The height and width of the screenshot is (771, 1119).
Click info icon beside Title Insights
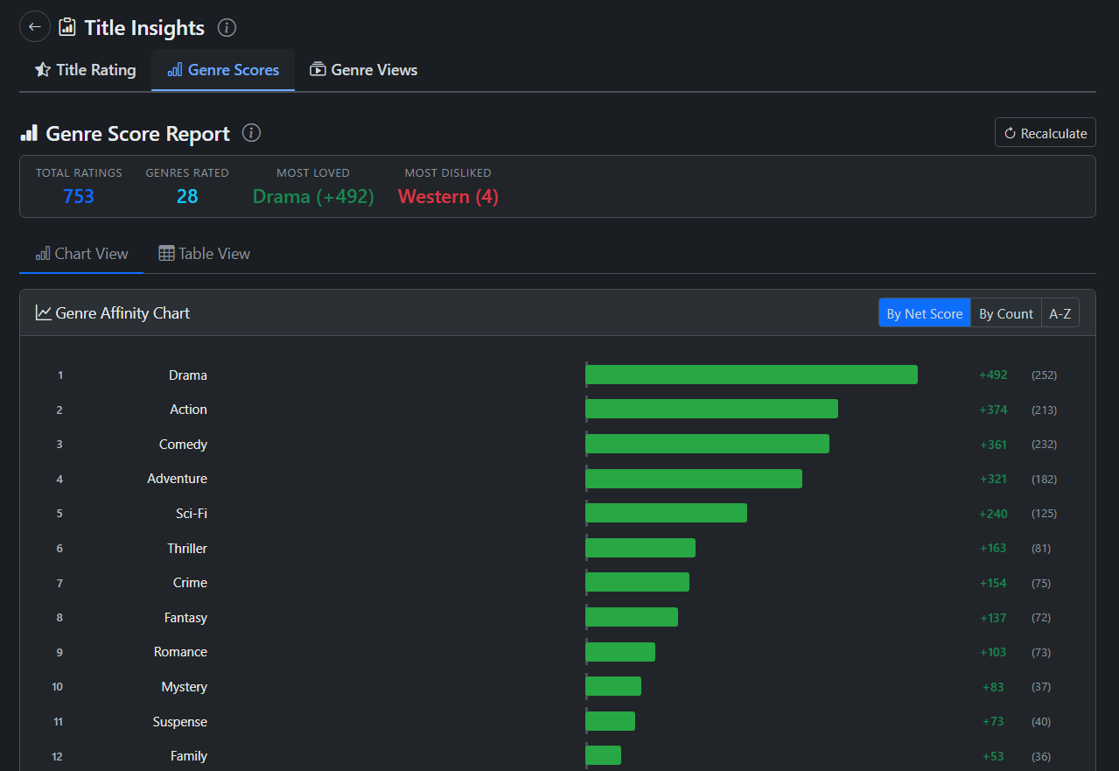pos(227,28)
